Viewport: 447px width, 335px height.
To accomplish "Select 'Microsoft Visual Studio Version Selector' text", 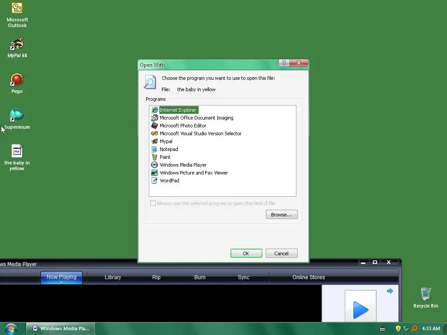I will (200, 133).
